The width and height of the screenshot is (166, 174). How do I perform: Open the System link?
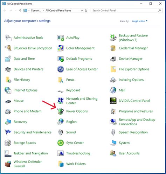tap(124, 143)
